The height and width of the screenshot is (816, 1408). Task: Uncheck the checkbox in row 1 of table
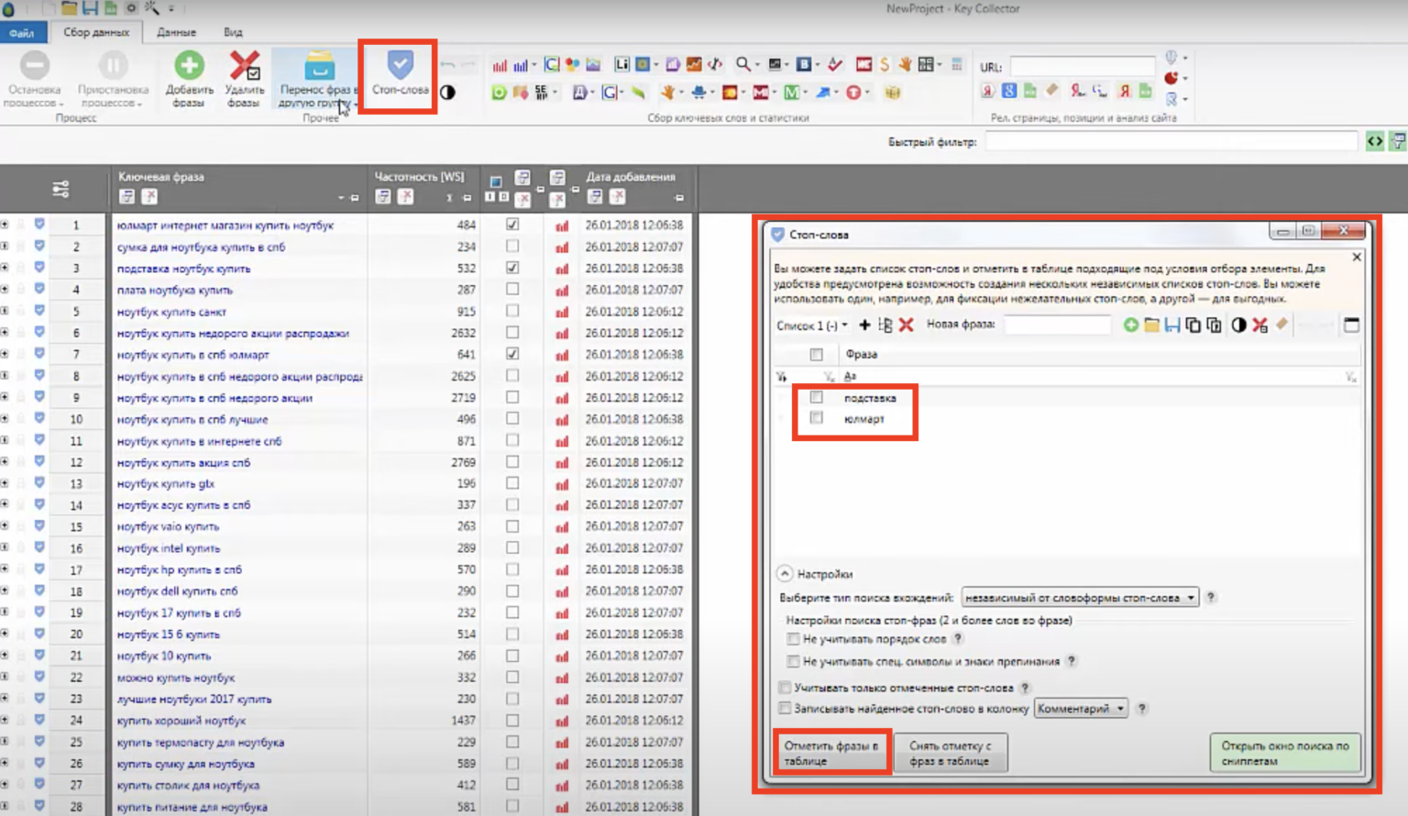click(x=512, y=225)
